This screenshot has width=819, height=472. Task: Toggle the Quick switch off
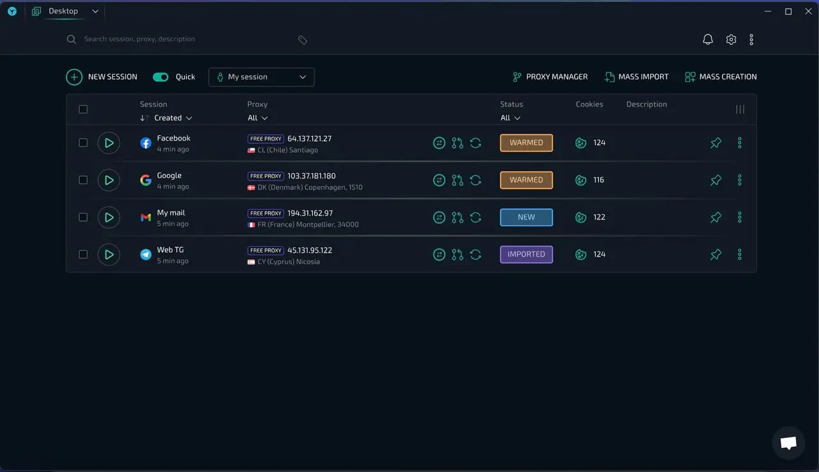[x=161, y=77]
